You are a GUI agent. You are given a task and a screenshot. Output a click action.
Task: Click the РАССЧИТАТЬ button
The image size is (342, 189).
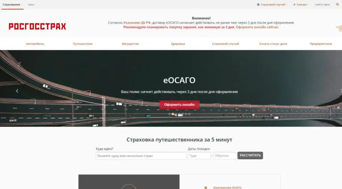(250, 156)
